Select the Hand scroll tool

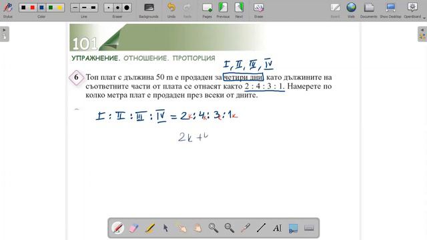click(197, 228)
